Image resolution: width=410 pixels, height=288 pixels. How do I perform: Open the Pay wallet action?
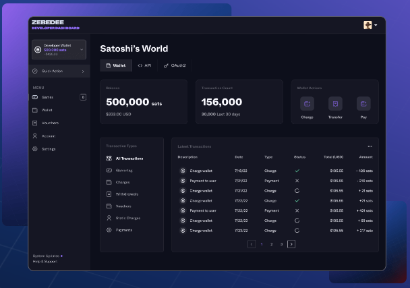pyautogui.click(x=363, y=104)
